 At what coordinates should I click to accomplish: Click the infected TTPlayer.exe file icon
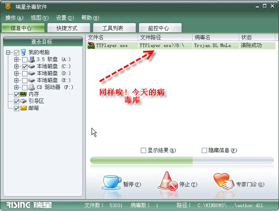[91, 45]
